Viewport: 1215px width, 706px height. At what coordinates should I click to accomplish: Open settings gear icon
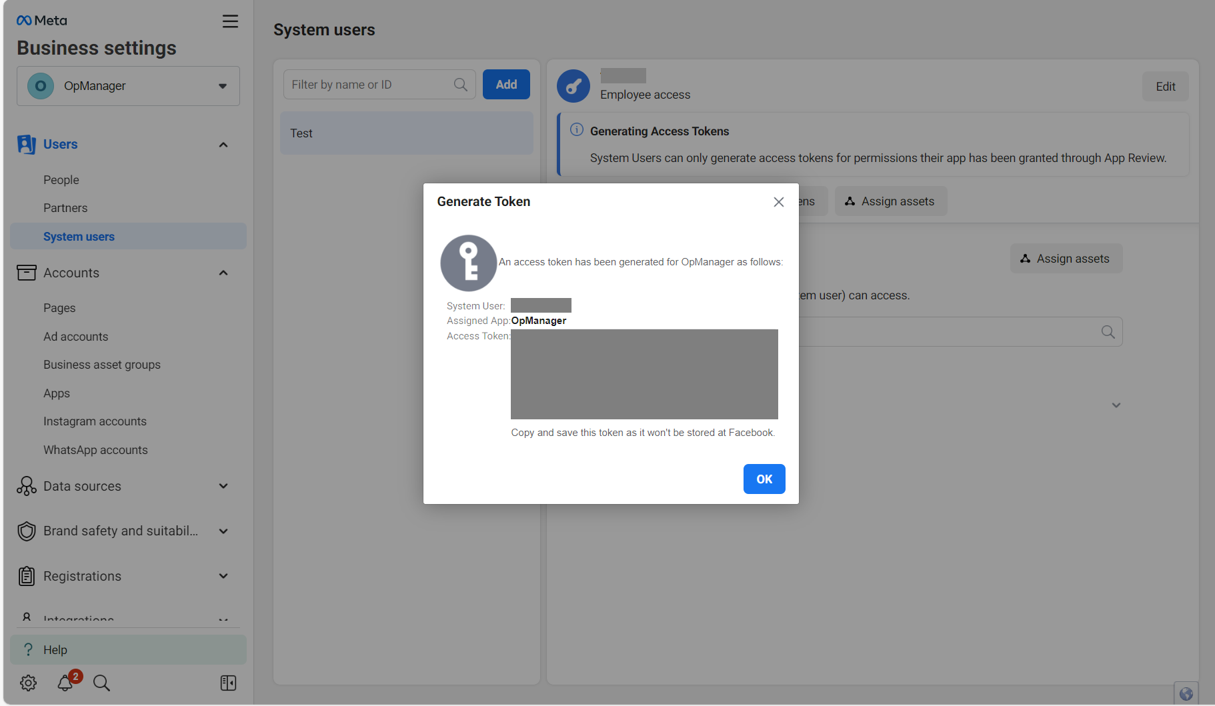28,683
